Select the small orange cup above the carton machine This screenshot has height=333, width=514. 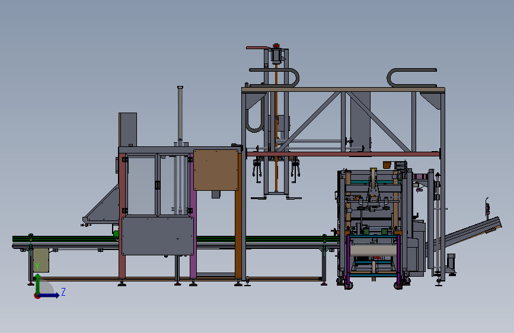[x=387, y=165]
